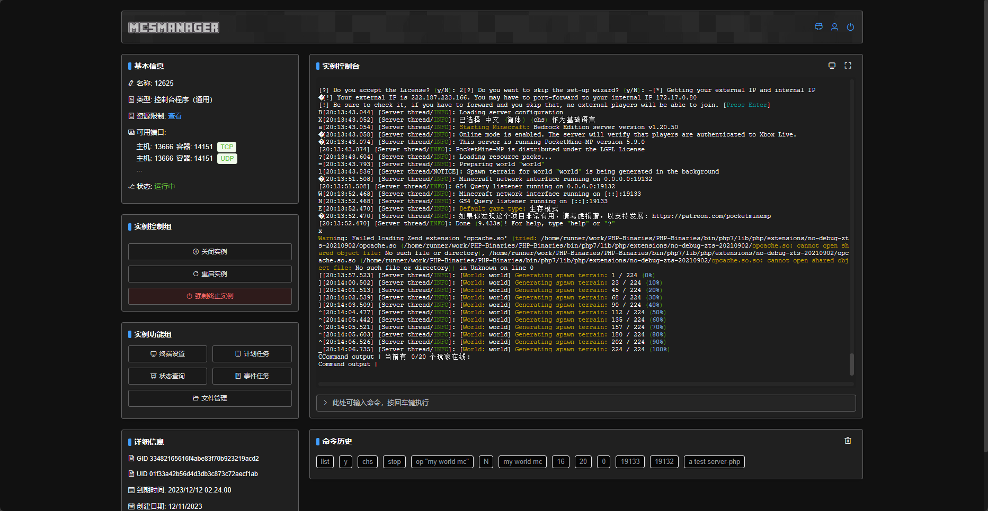Clear command history trash icon
Image resolution: width=988 pixels, height=511 pixels.
click(848, 441)
